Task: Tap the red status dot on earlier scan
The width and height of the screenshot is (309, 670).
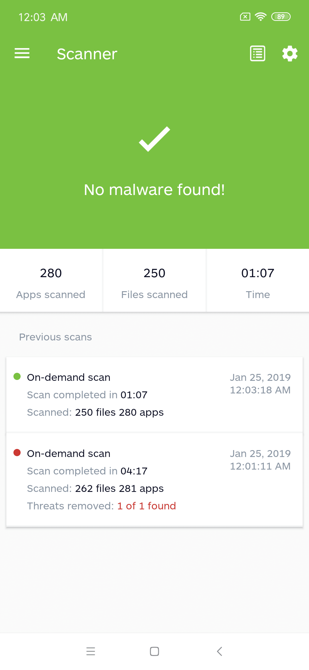Action: pyautogui.click(x=17, y=452)
